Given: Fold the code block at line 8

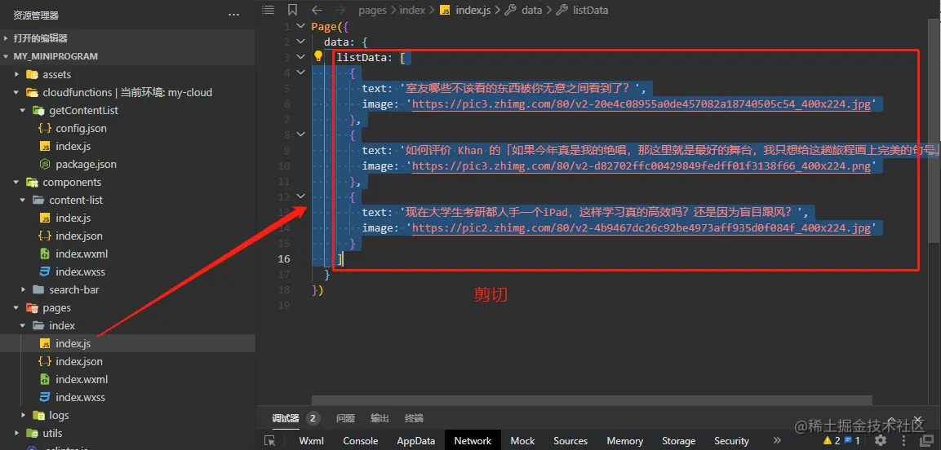Looking at the screenshot, I should [301, 135].
